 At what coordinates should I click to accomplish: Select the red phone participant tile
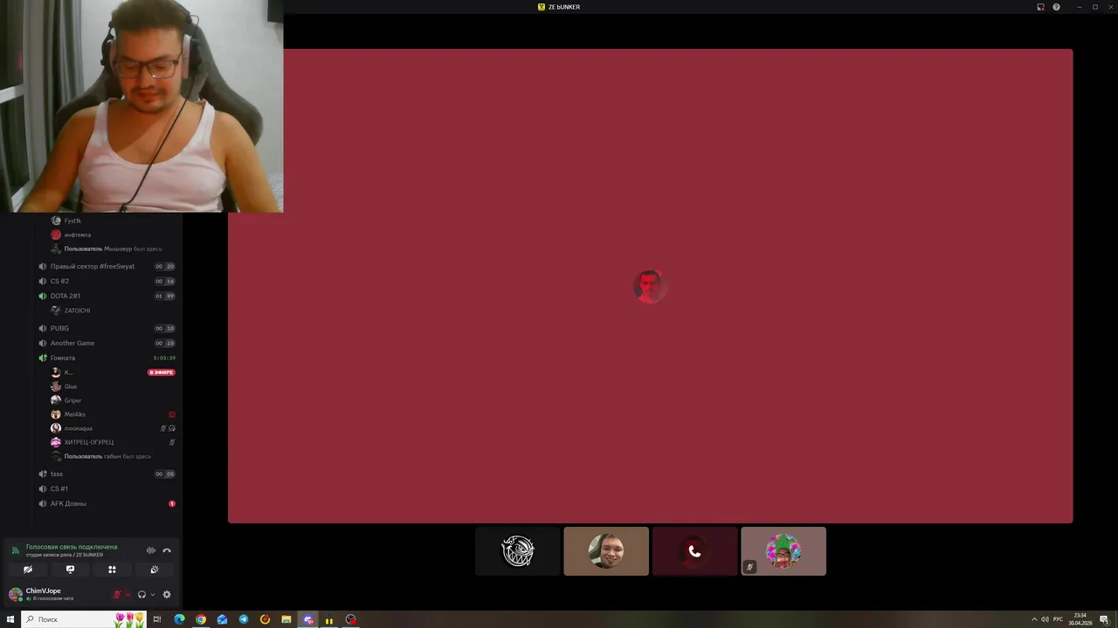pyautogui.click(x=694, y=551)
